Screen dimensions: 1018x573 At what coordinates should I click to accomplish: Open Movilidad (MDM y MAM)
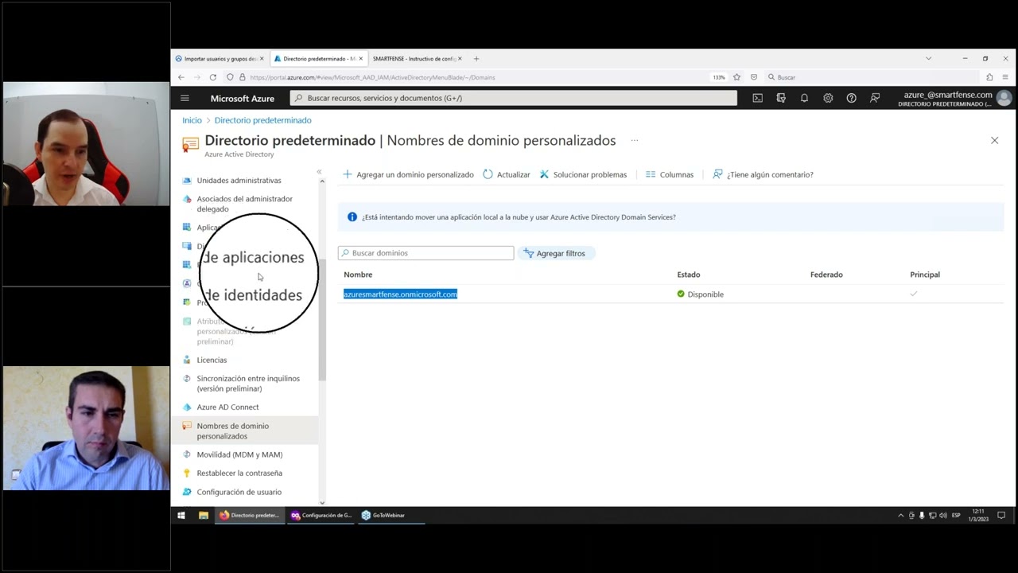coord(239,454)
